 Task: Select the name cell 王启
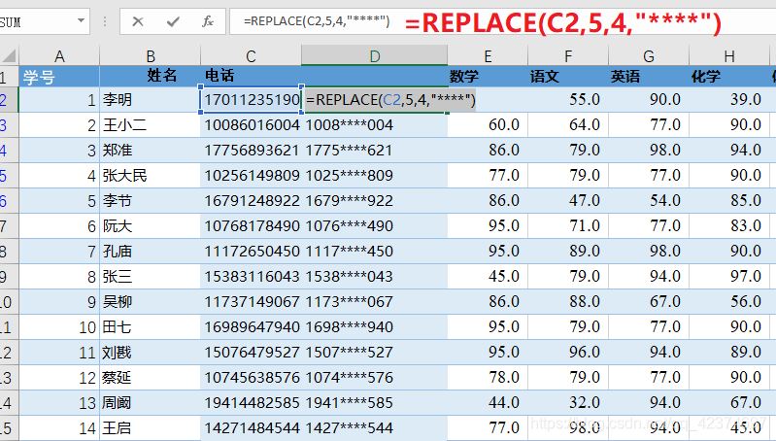tap(151, 428)
